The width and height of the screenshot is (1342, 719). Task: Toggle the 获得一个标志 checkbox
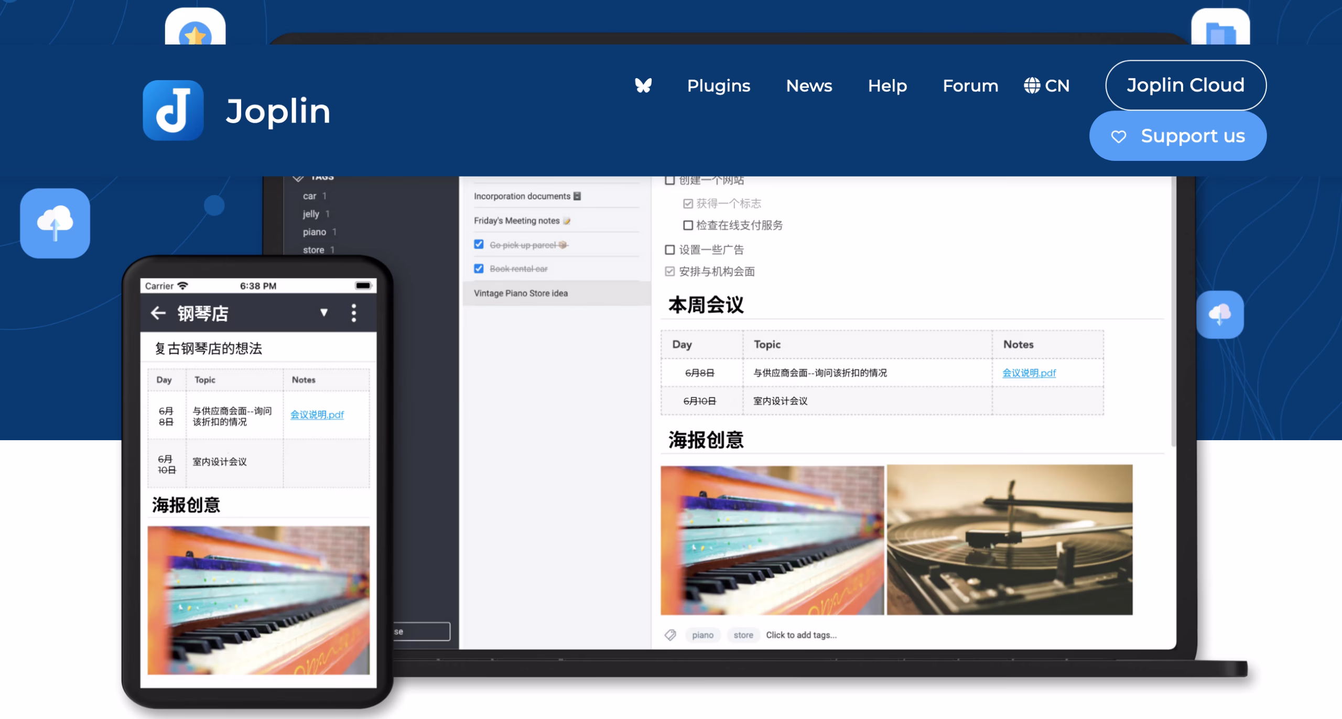coord(688,203)
